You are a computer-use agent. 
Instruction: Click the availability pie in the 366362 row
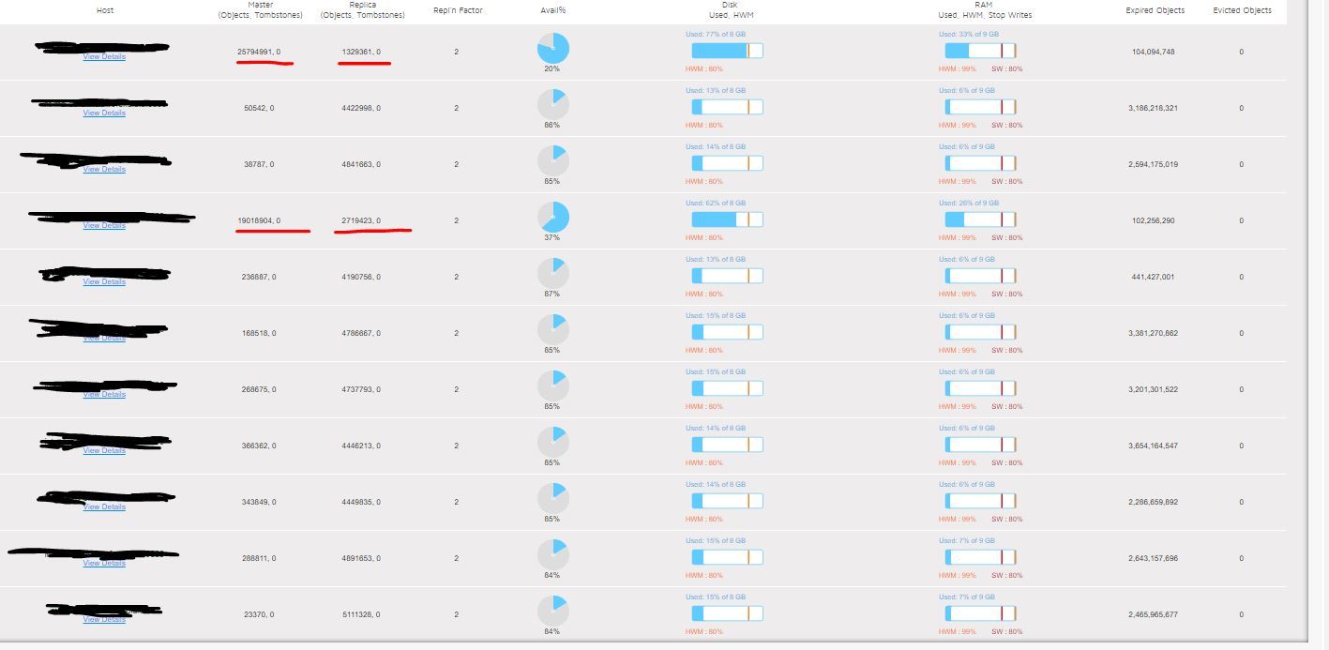click(553, 442)
